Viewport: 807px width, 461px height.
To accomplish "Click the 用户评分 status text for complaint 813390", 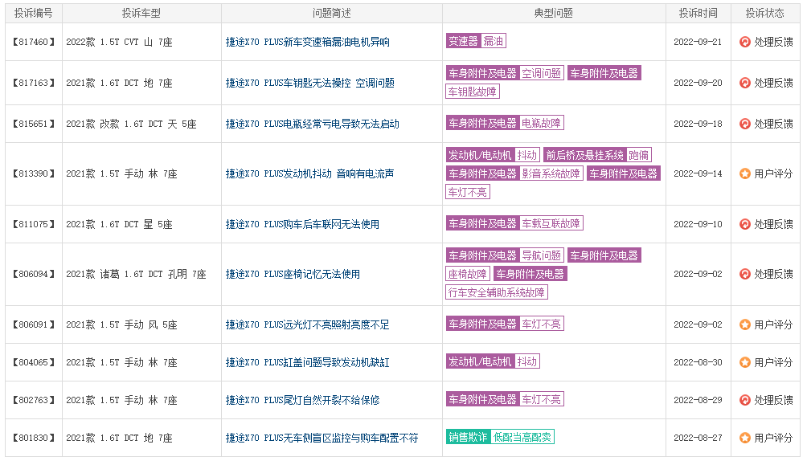I will tap(773, 174).
